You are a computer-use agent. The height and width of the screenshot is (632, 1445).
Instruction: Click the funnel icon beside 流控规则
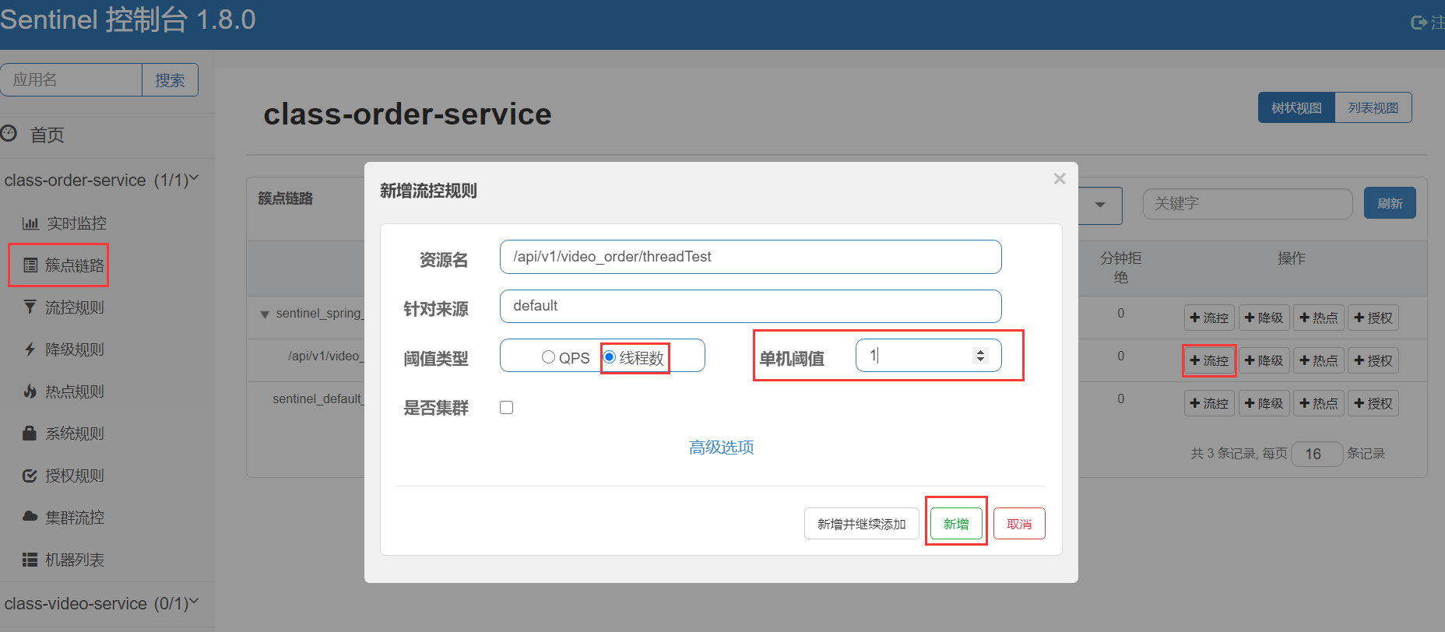[30, 307]
